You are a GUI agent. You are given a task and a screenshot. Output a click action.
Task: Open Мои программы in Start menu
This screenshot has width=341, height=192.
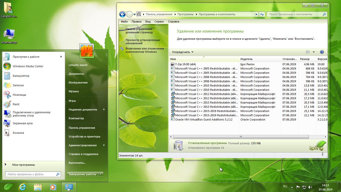point(33,165)
